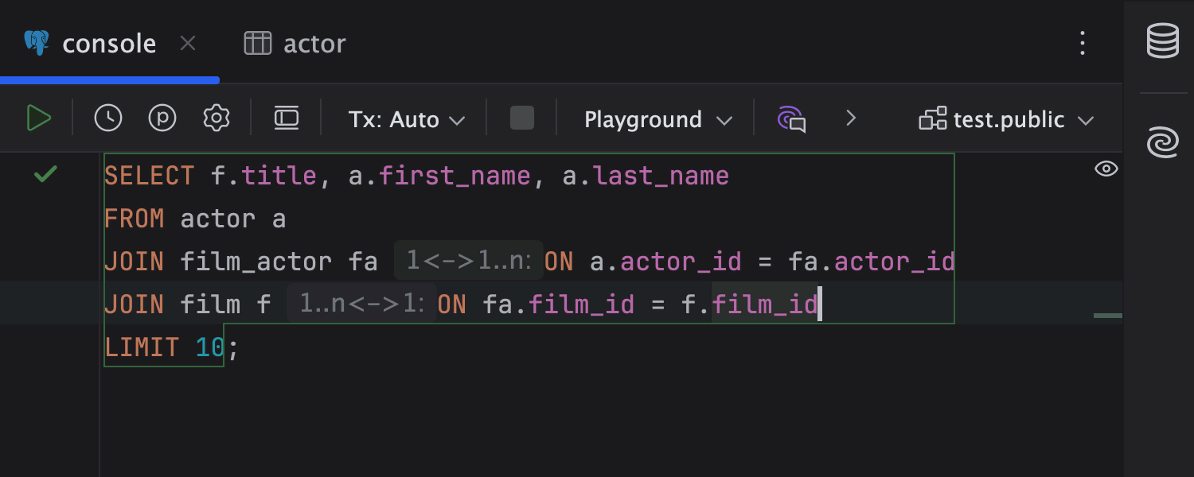Click the gray stop execution square

coord(522,119)
